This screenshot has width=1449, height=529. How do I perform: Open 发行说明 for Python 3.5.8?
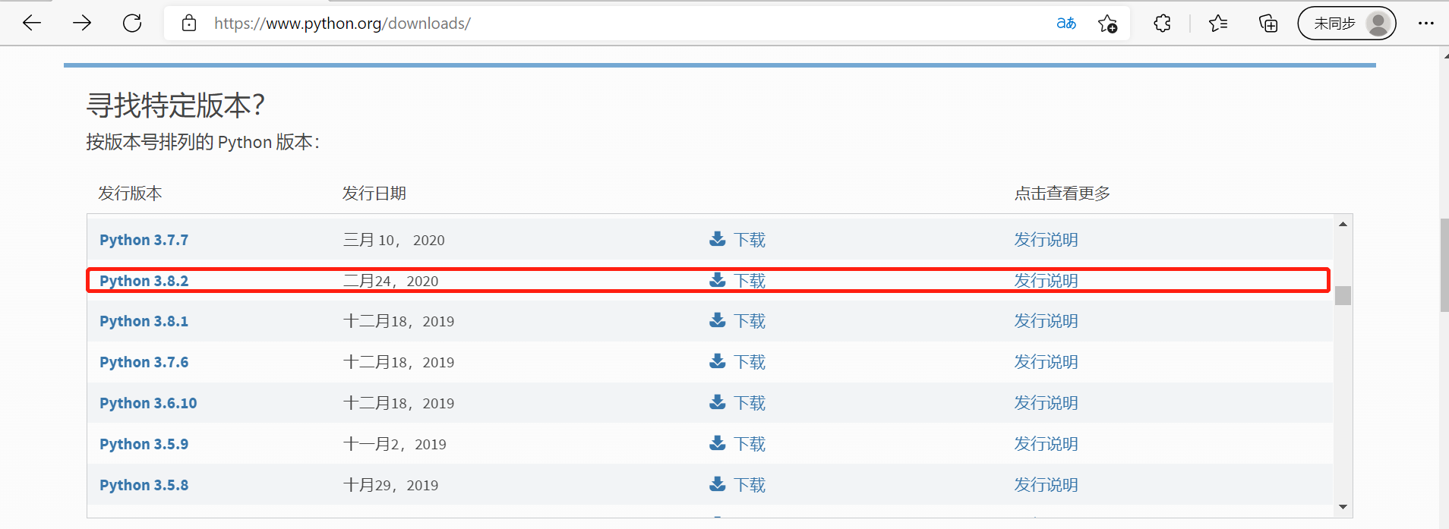point(1046,485)
